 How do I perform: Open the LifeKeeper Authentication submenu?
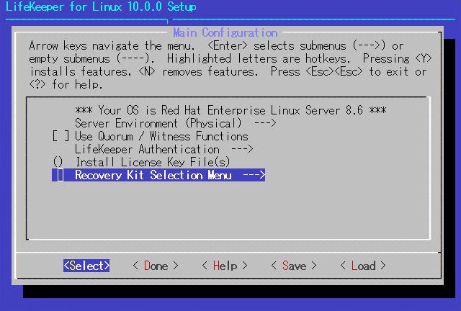pyautogui.click(x=147, y=149)
